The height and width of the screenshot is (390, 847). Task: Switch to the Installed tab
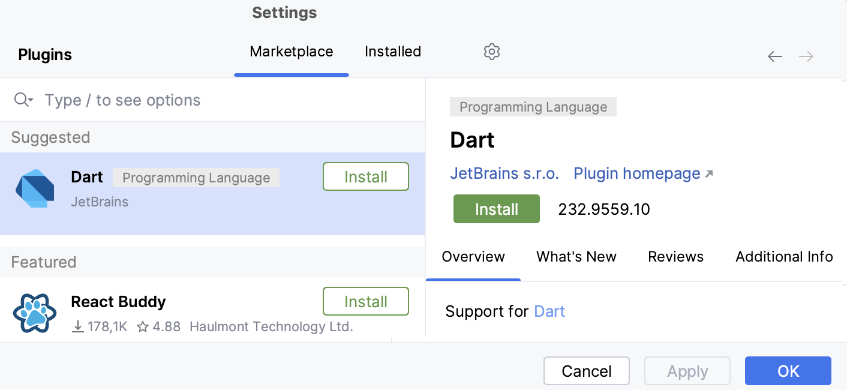[x=393, y=52]
